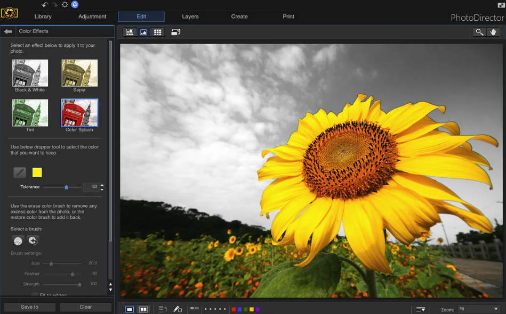
Task: Click the history undo list icon
Action: coord(163,309)
